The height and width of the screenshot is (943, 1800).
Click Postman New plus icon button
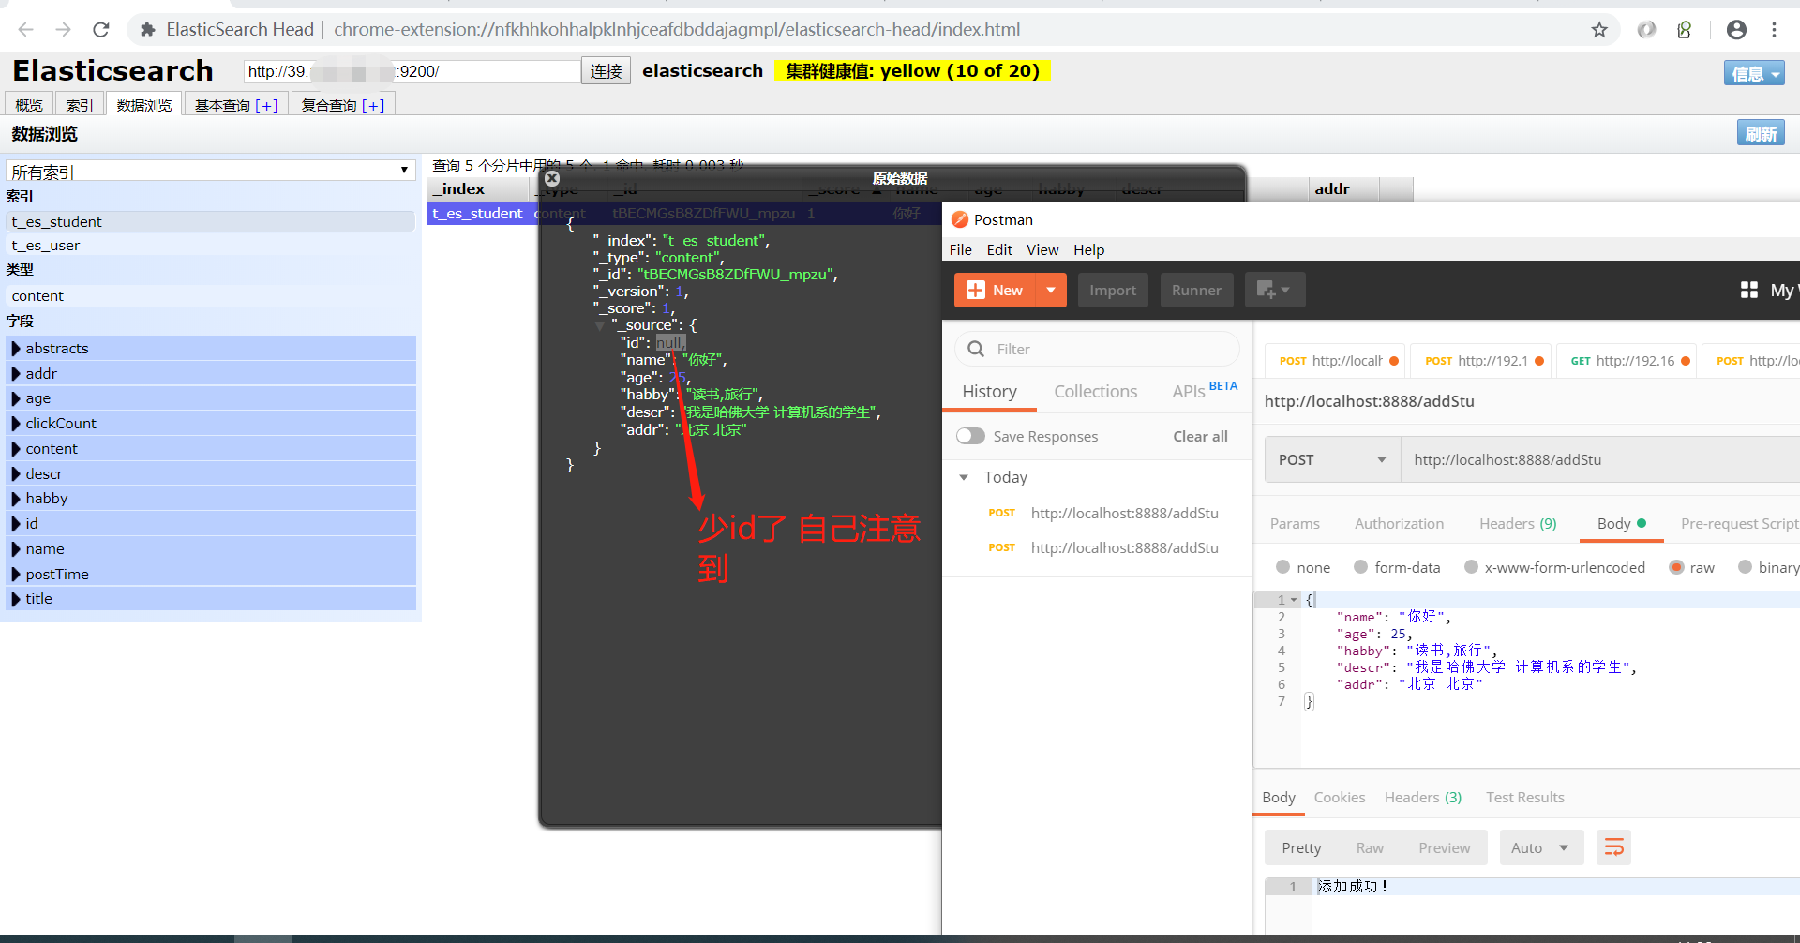click(x=995, y=291)
